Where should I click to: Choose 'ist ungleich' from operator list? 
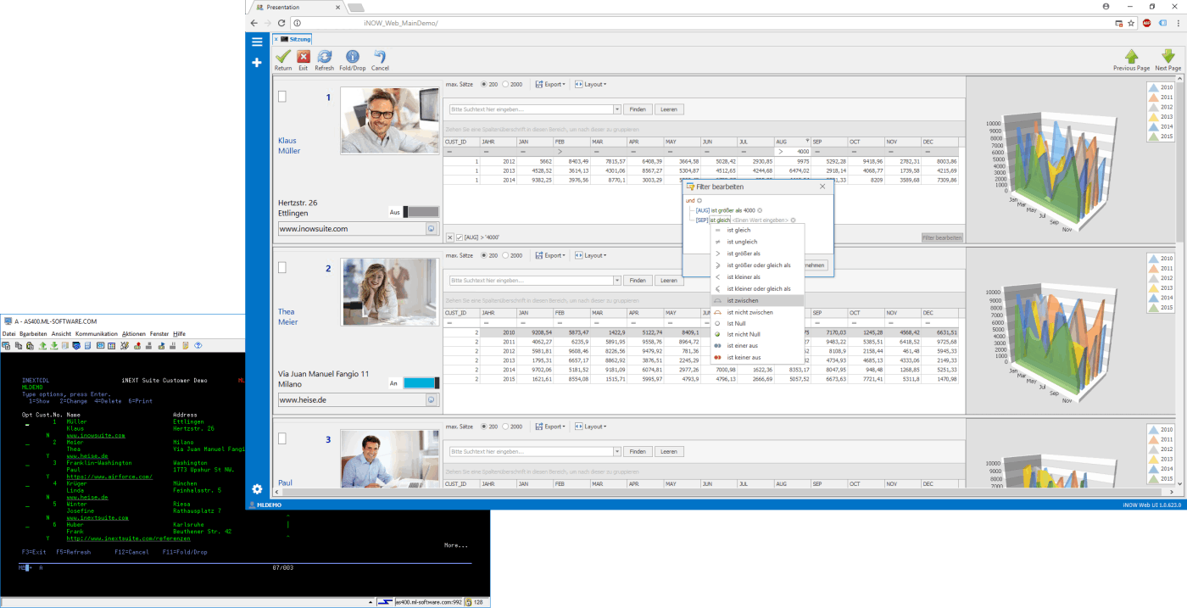758,242
